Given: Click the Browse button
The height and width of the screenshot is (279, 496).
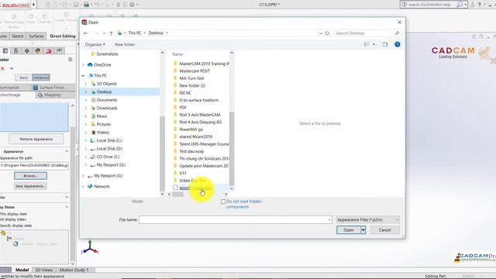Looking at the screenshot, I should (x=30, y=176).
